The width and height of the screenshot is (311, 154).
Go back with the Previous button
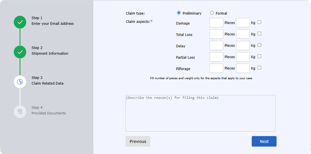coord(138,141)
